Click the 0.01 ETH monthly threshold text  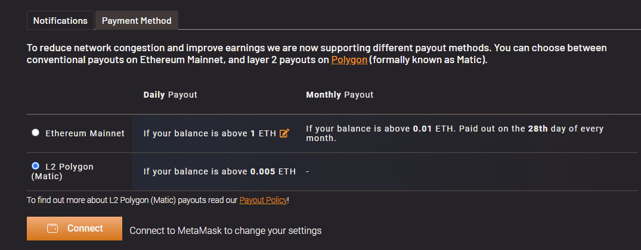pyautogui.click(x=433, y=129)
